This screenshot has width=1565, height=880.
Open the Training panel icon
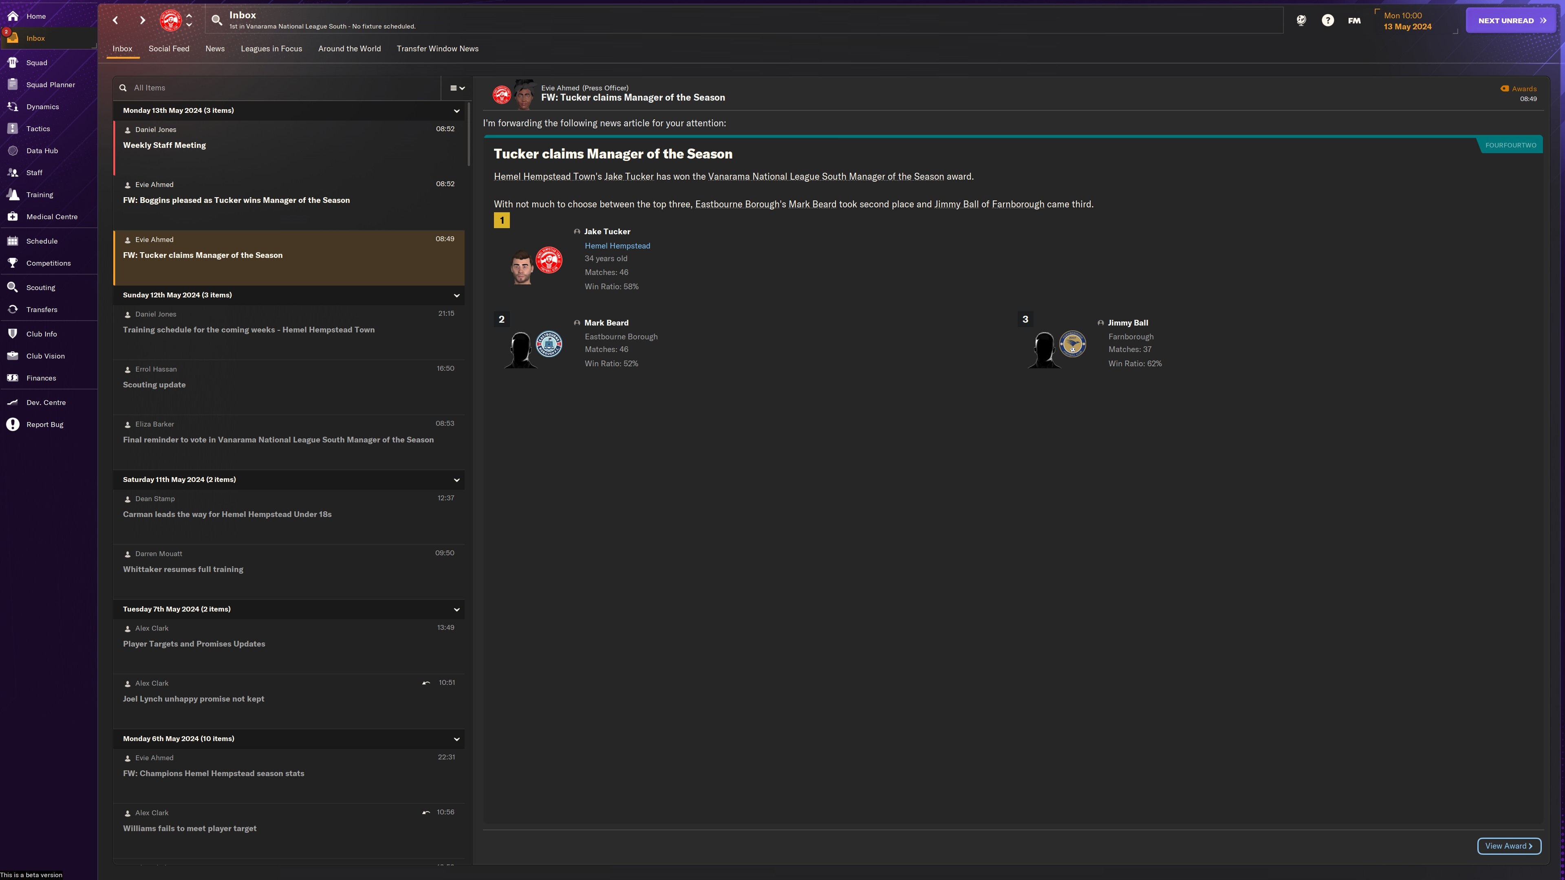[x=13, y=194]
